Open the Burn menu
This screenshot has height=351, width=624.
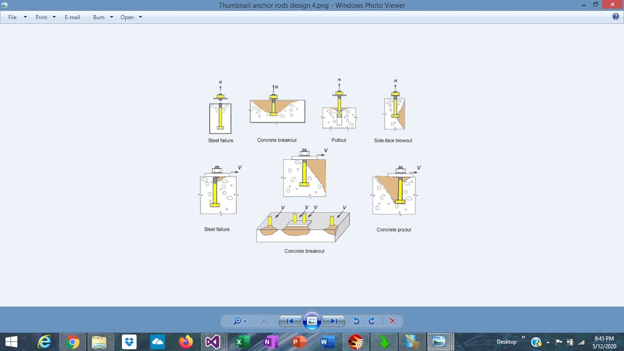[x=99, y=17]
